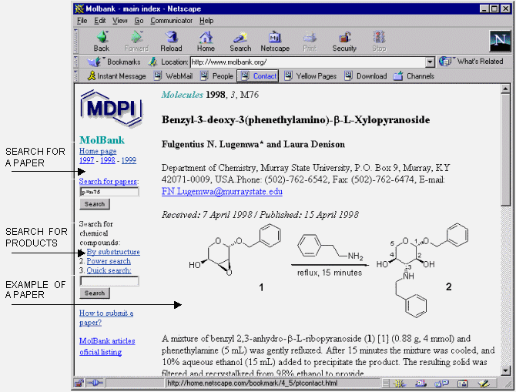Image resolution: width=516 pixels, height=392 pixels.
Task: Click the Stop loading icon
Action: coord(379,42)
